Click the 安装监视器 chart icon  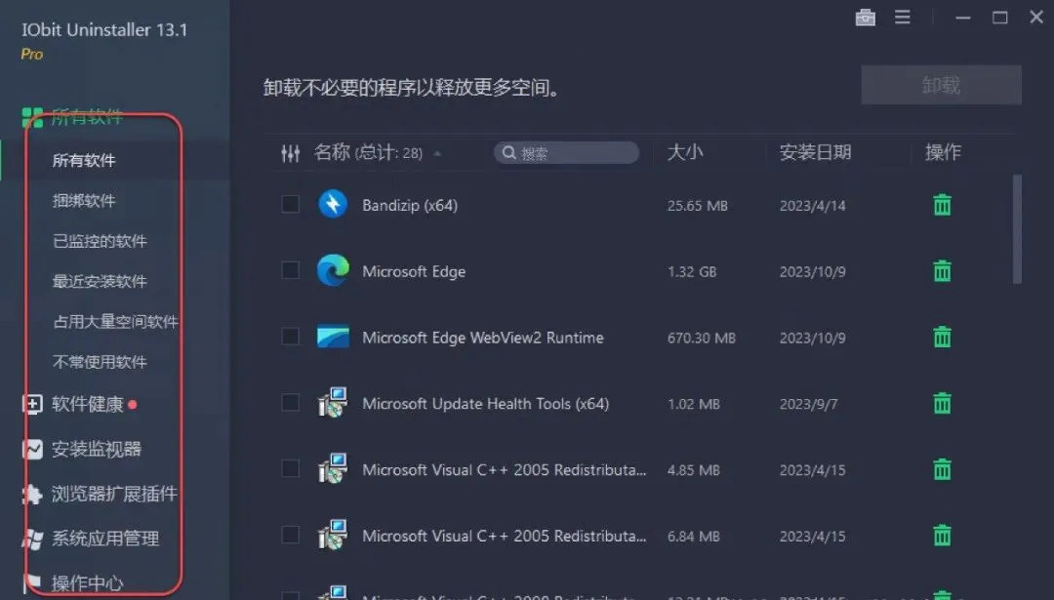(x=32, y=449)
